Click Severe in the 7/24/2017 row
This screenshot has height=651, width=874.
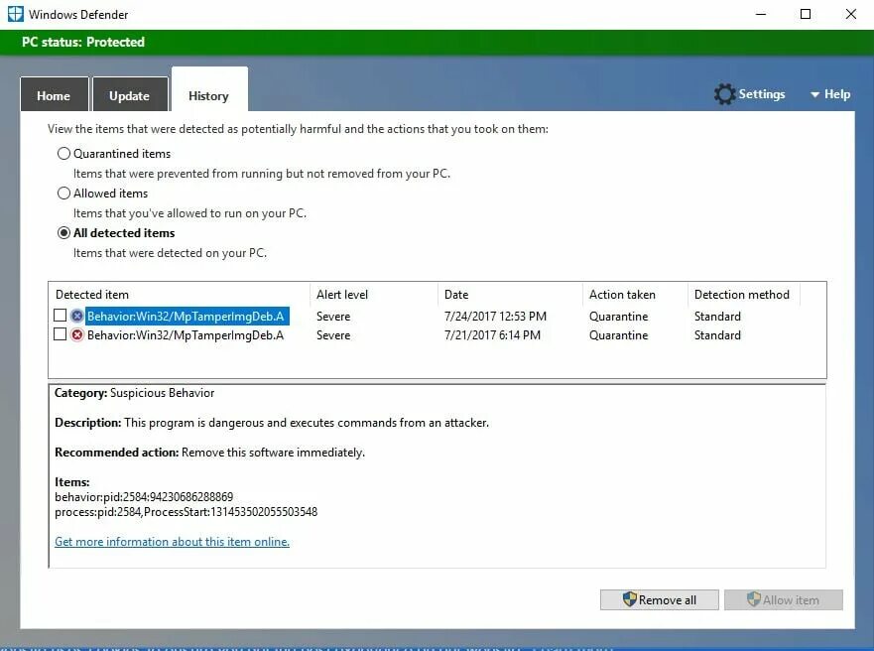point(333,316)
